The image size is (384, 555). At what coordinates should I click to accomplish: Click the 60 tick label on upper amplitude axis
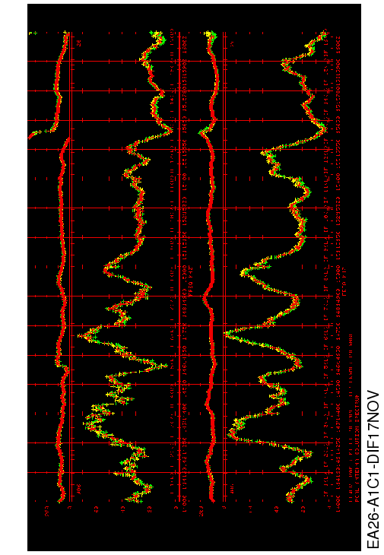click(96, 510)
